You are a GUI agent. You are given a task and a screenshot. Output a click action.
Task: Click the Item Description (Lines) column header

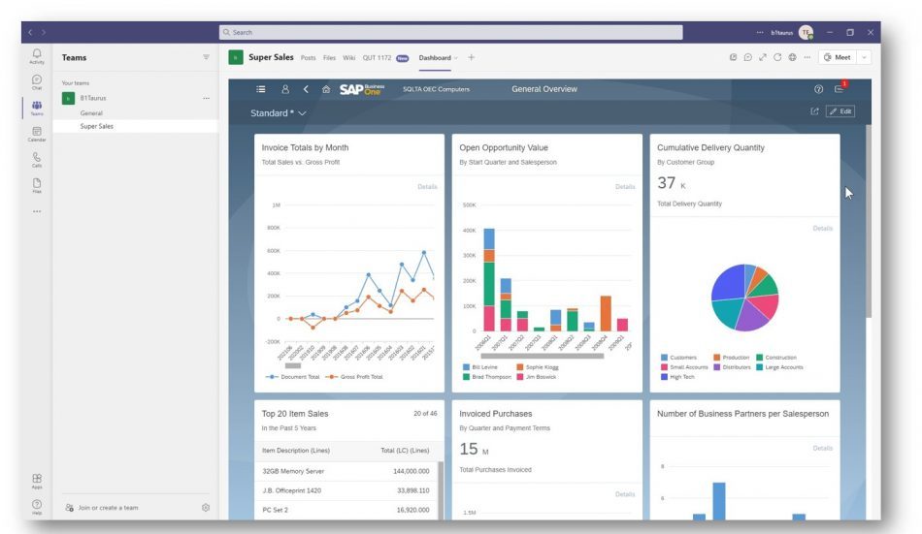tap(296, 451)
